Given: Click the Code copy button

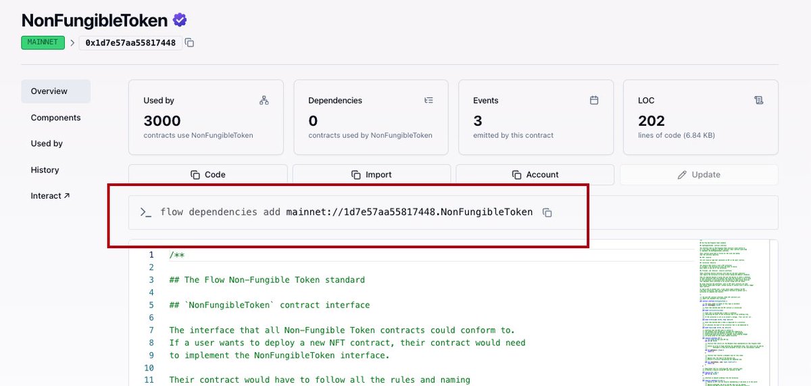Looking at the screenshot, I should tap(208, 174).
